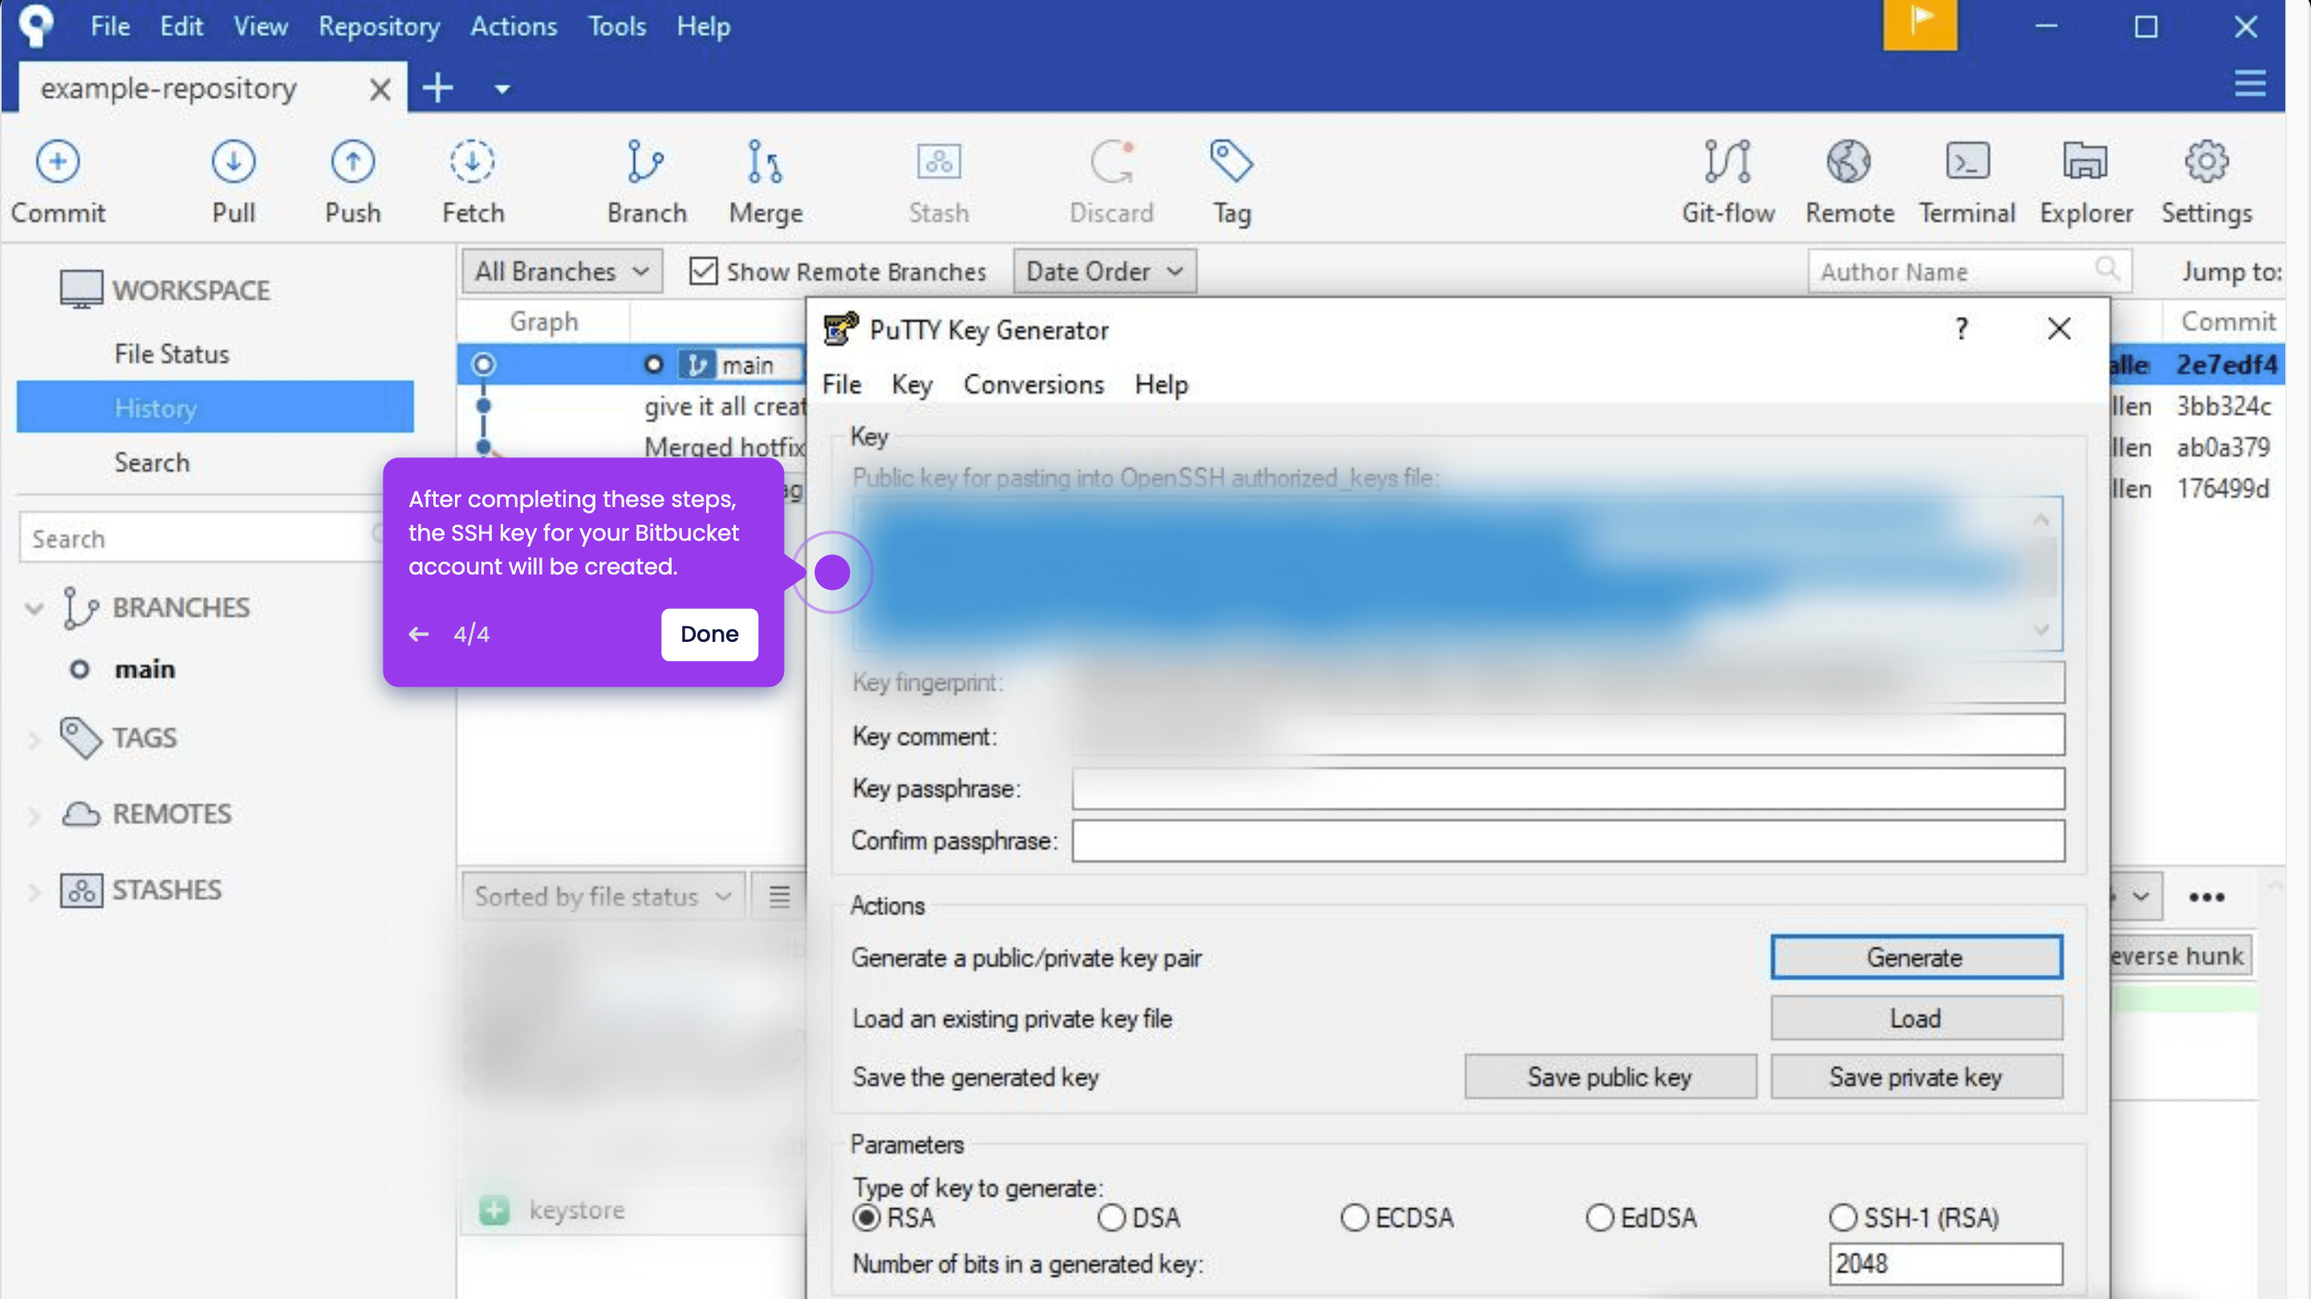Screen dimensions: 2311x1299
Task: Open the Repository menu
Action: [x=379, y=26]
